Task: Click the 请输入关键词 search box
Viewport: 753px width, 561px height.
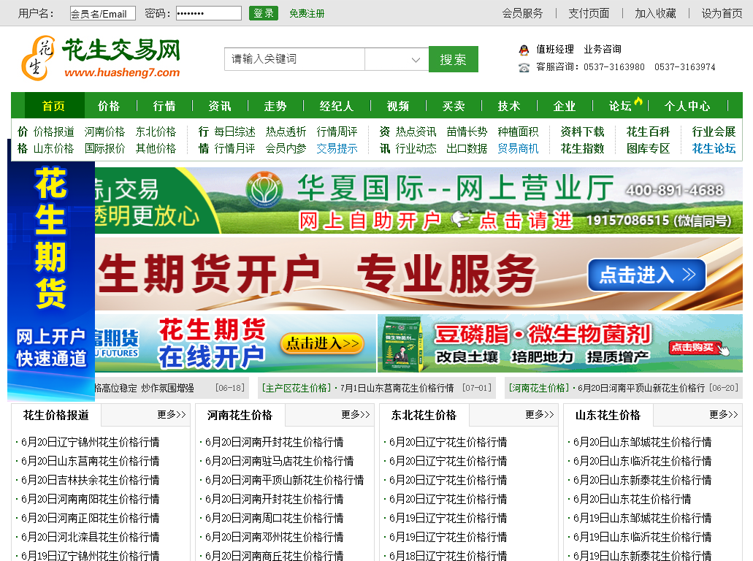Action: [x=294, y=59]
